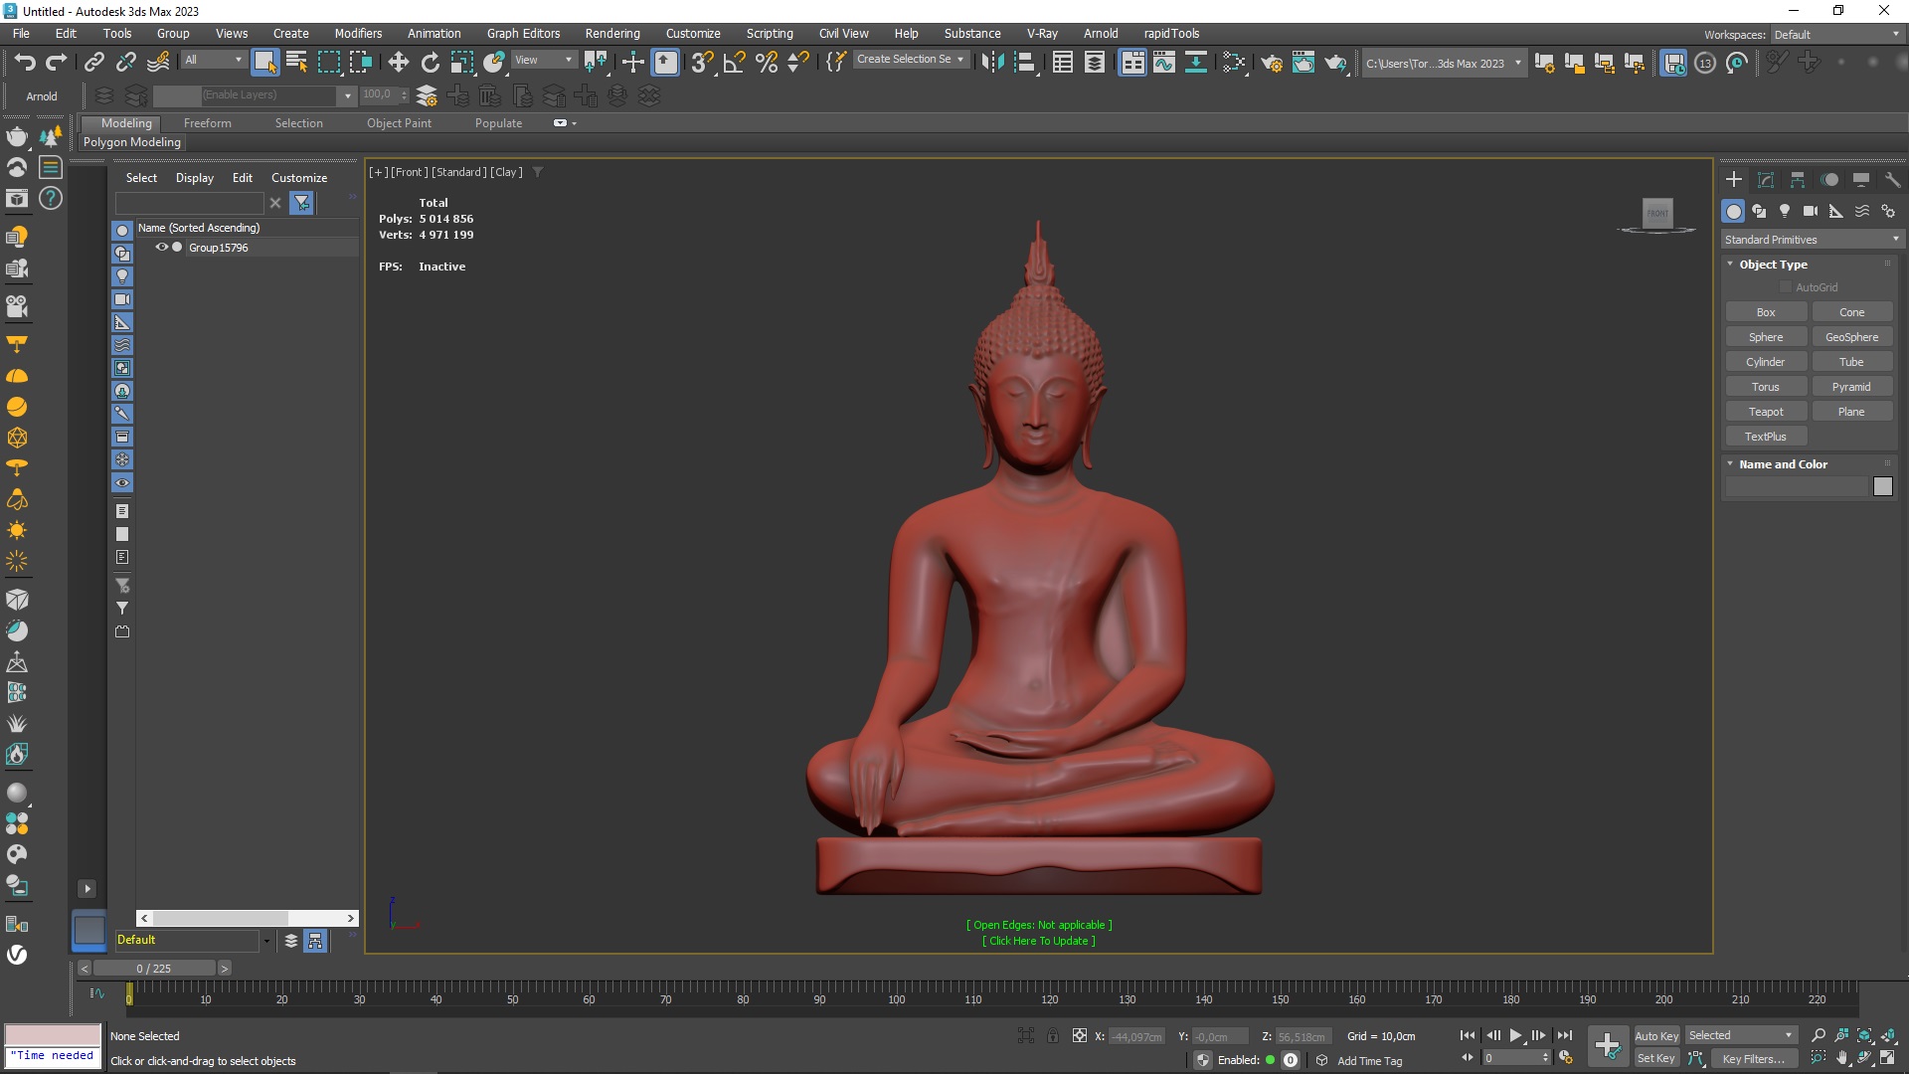Open the selection filter All dropdown
This screenshot has width=1909, height=1074.
pyautogui.click(x=213, y=60)
